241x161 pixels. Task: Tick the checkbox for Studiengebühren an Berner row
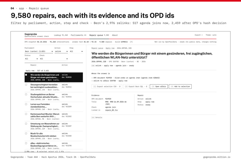click(x=26, y=94)
